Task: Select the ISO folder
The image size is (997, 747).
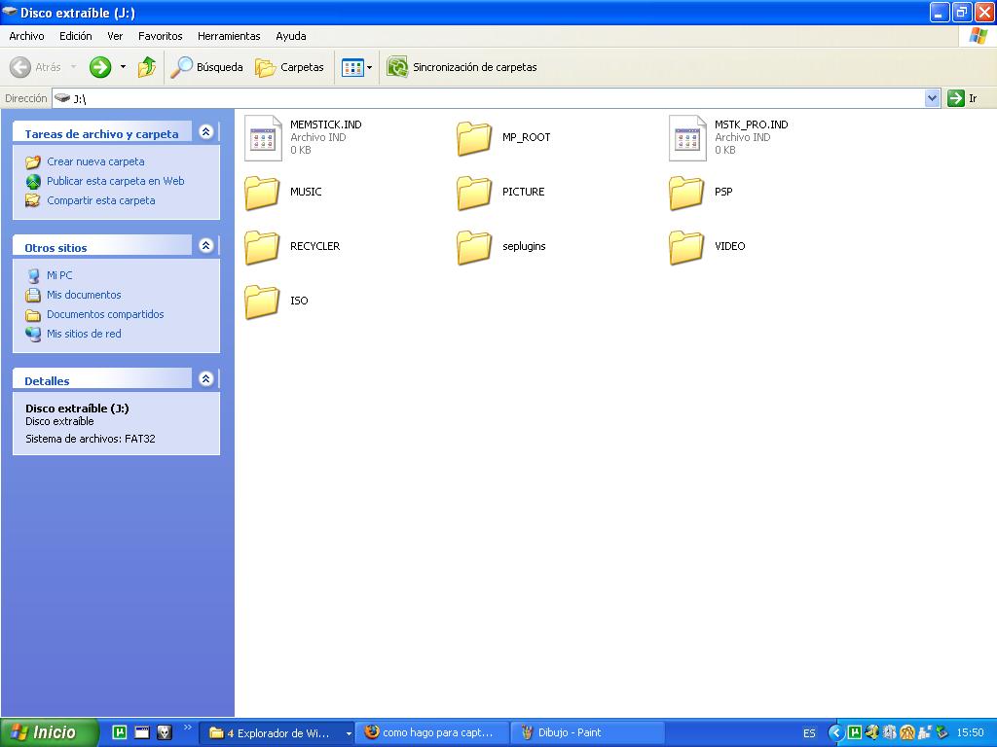Action: point(262,302)
